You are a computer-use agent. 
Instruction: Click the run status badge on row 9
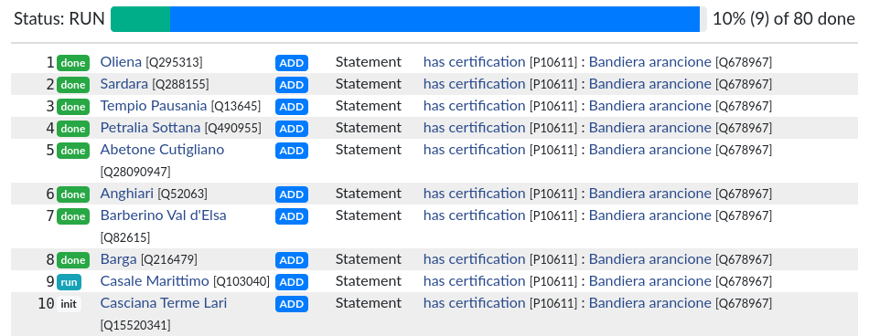(69, 282)
